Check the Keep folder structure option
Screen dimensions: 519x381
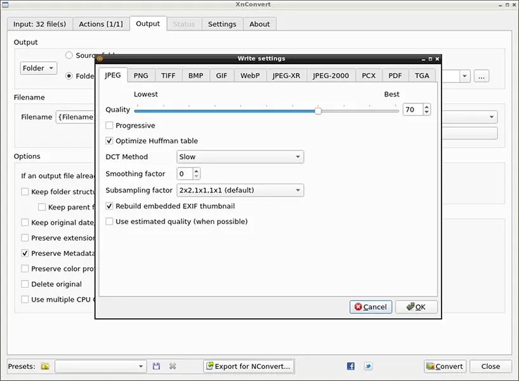tap(25, 192)
